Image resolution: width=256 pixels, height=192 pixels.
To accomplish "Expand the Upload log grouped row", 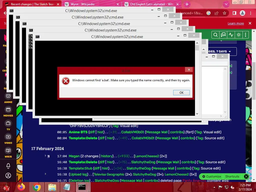I will (x=45, y=174).
